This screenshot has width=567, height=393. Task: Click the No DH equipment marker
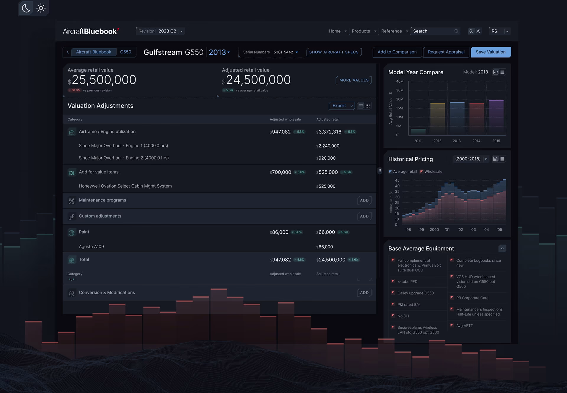coord(393,316)
